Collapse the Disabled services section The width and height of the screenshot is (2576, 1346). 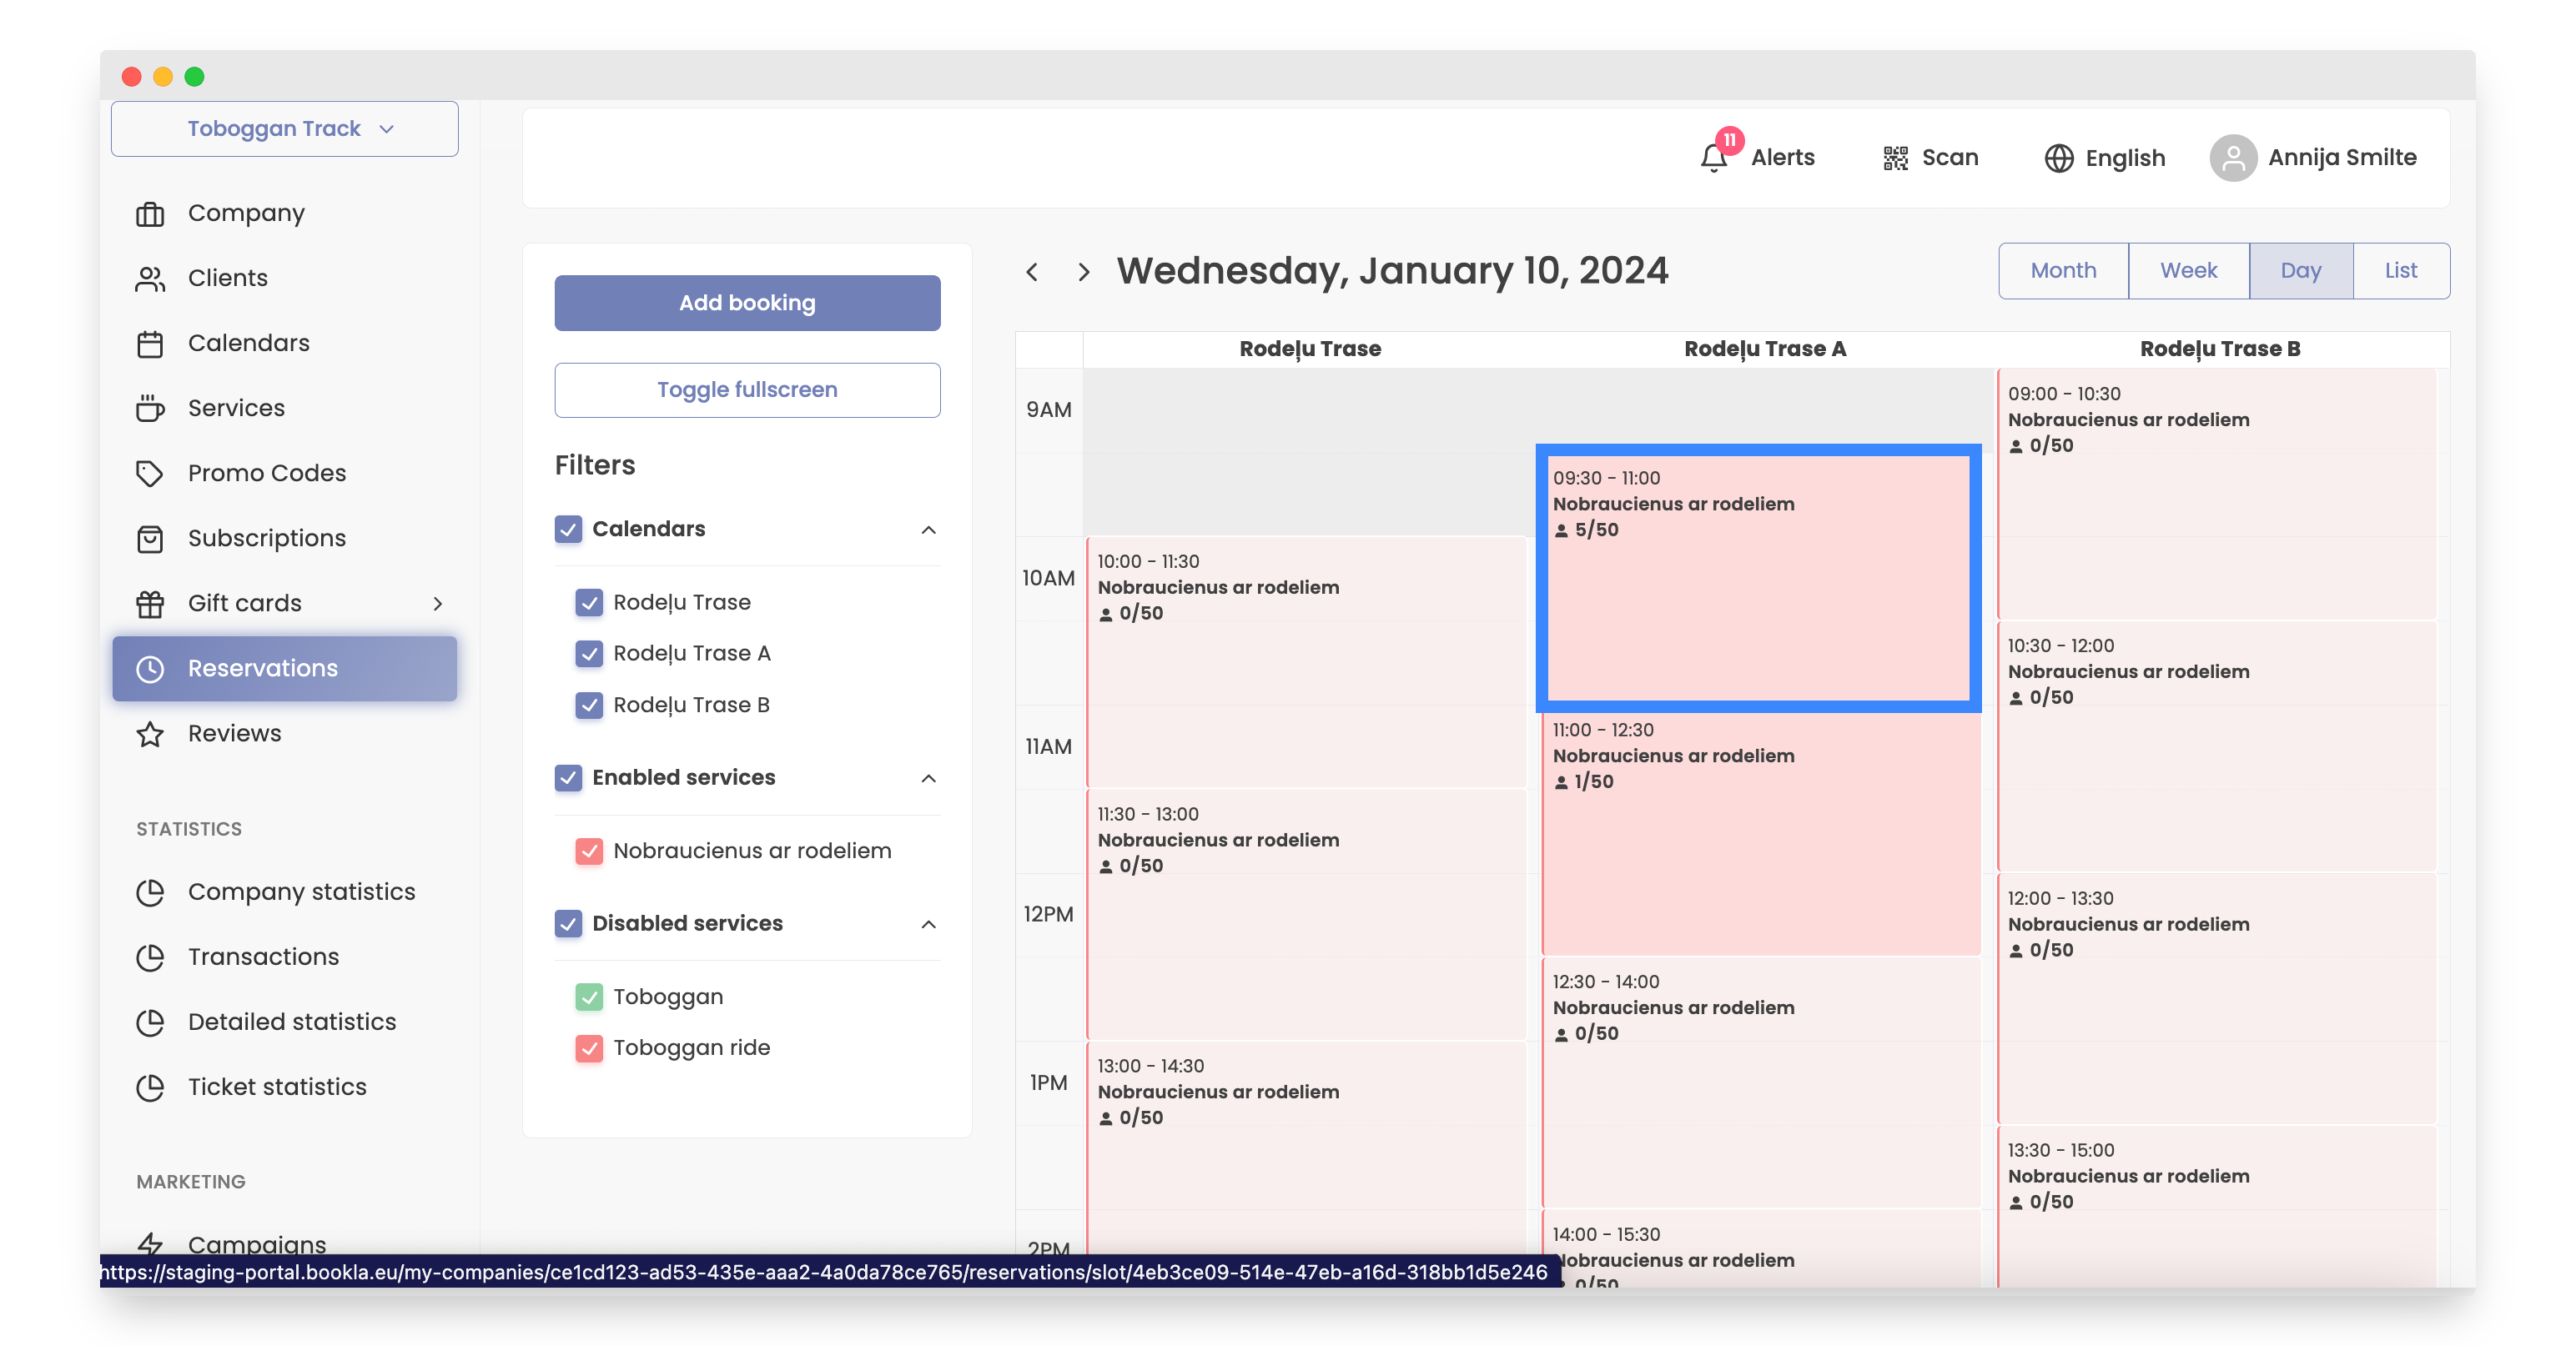point(928,924)
